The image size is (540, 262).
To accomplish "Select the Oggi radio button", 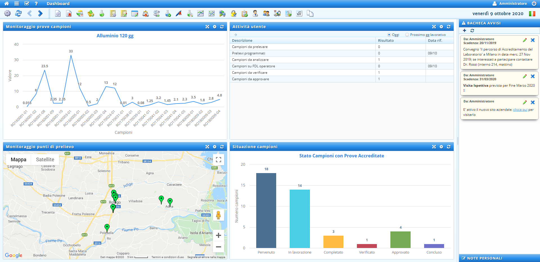I will (389, 35).
